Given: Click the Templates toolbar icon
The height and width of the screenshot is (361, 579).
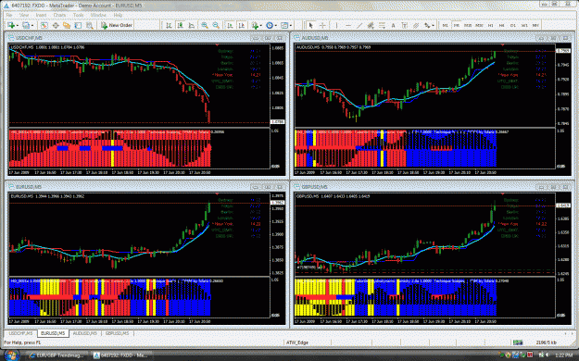Looking at the screenshot, I should [x=284, y=25].
